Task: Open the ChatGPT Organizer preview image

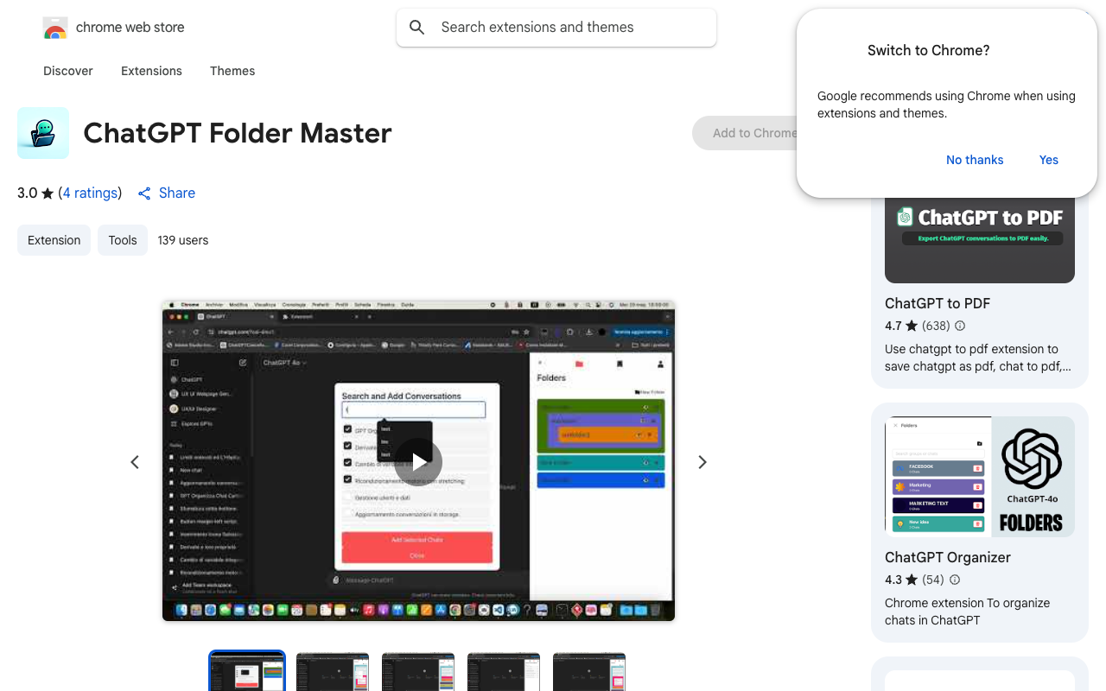Action: 980,477
